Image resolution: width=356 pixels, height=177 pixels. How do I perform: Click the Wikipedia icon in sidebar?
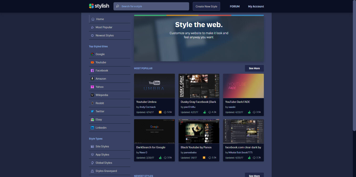tap(92, 95)
